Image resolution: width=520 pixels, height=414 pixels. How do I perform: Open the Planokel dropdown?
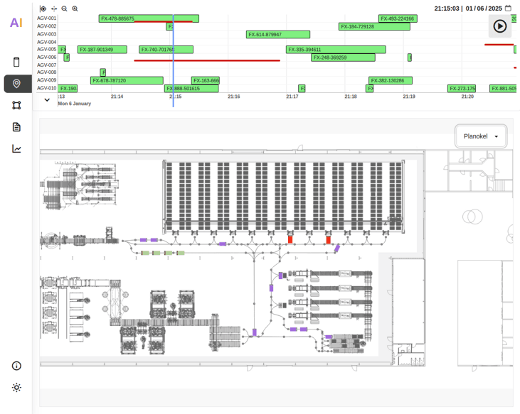point(481,136)
